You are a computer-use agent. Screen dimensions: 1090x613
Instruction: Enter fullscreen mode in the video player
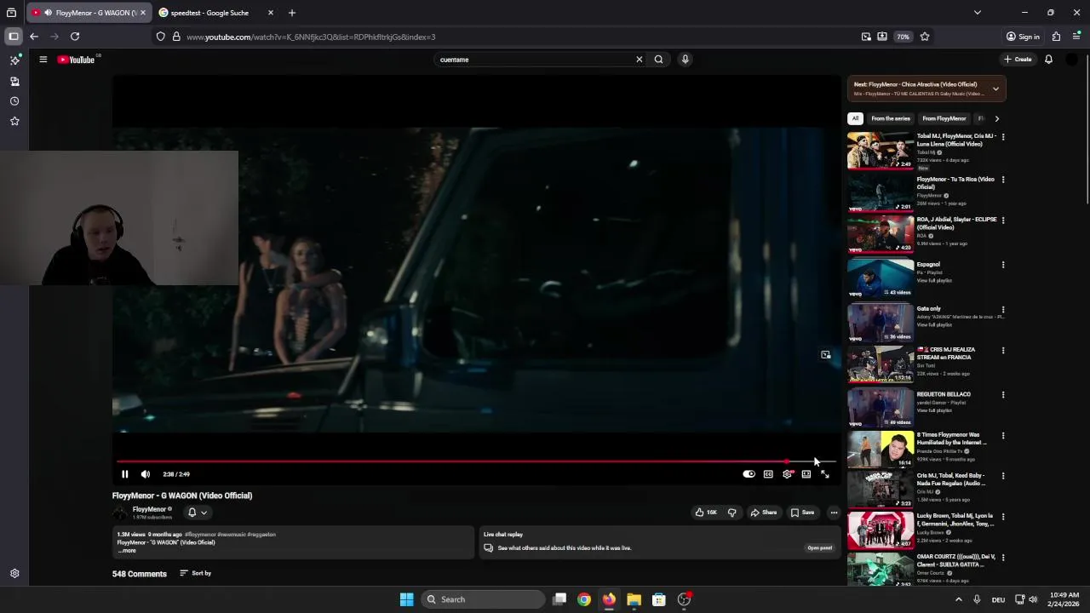click(825, 474)
